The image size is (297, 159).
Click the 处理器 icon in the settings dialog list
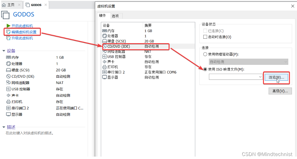point(105,36)
